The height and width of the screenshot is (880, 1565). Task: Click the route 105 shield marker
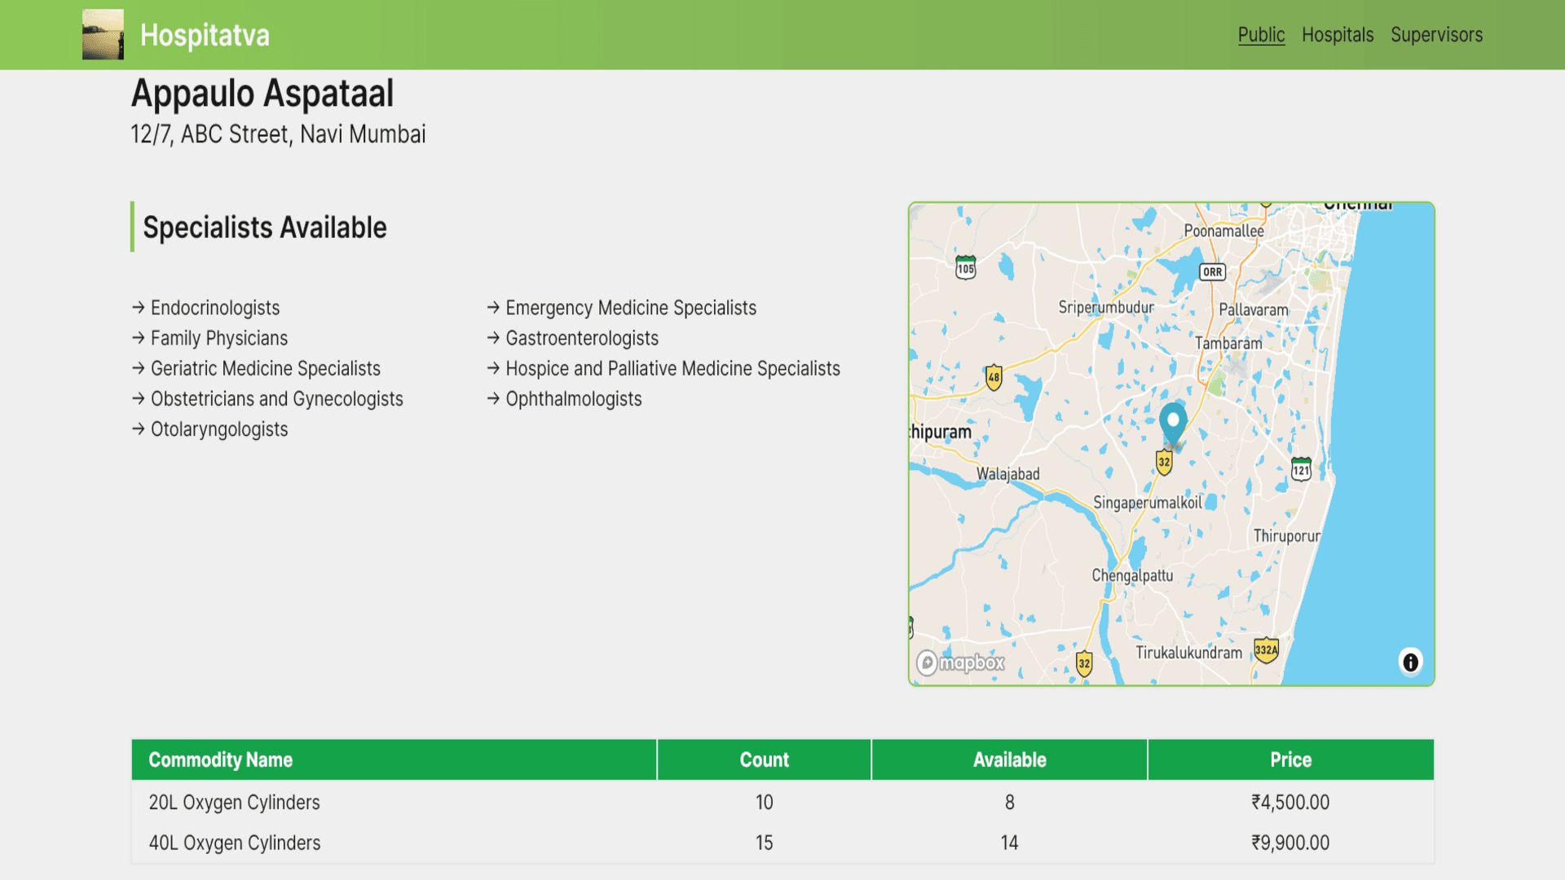(x=965, y=267)
